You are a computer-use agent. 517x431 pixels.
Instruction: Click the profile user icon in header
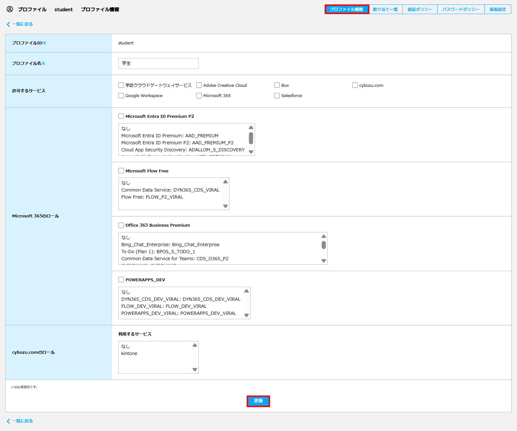click(x=10, y=9)
